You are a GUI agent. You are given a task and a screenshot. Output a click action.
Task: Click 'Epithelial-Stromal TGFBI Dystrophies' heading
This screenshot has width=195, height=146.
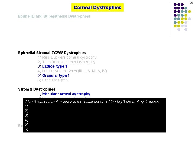(x=52, y=53)
